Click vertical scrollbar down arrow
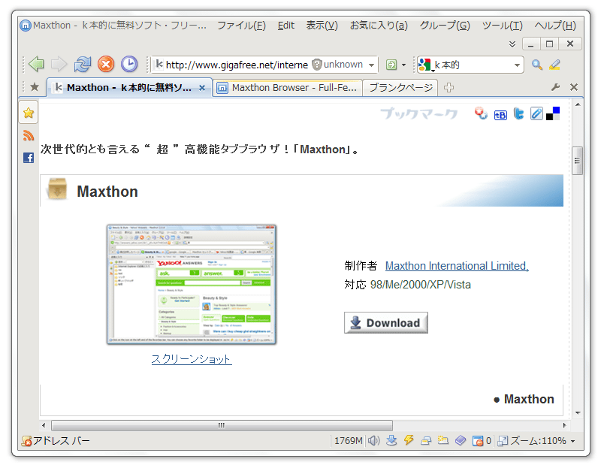This screenshot has width=601, height=468. 578,413
